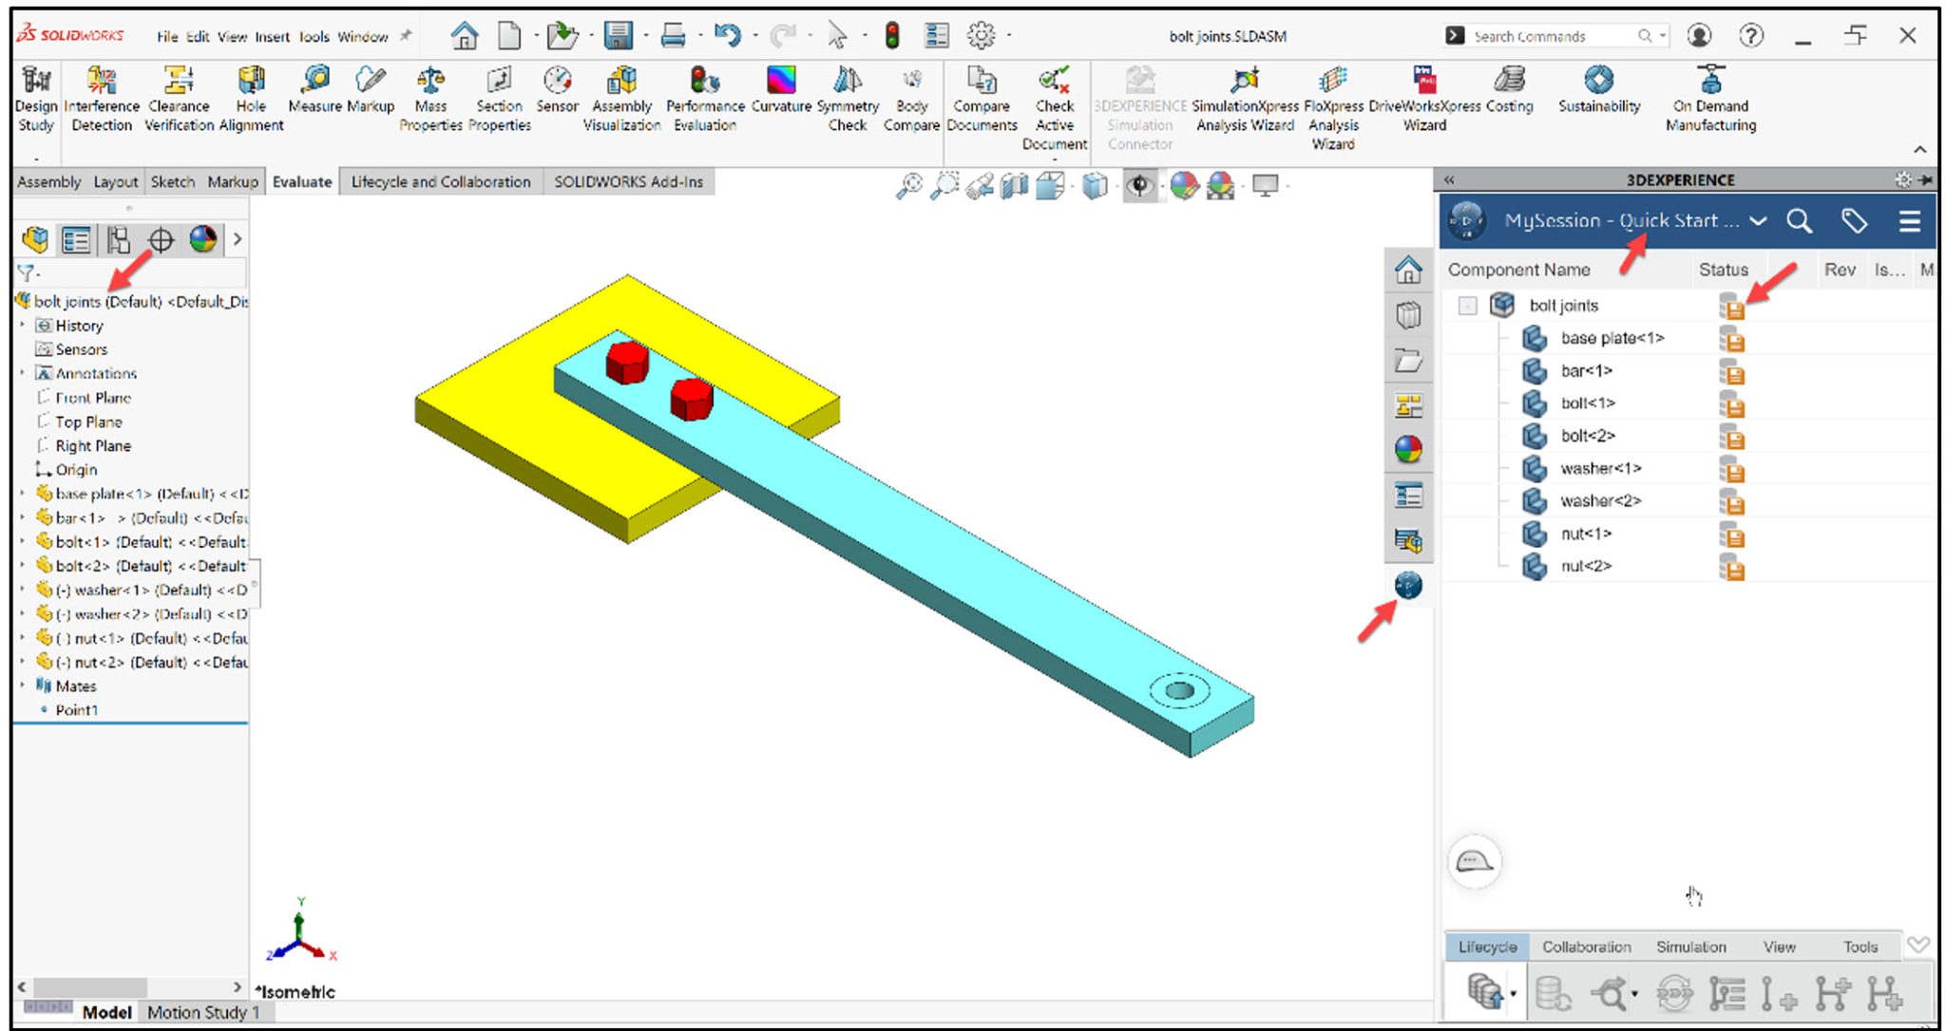Image resolution: width=1946 pixels, height=1031 pixels.
Task: Open the Sustainability tool
Action: point(1598,90)
